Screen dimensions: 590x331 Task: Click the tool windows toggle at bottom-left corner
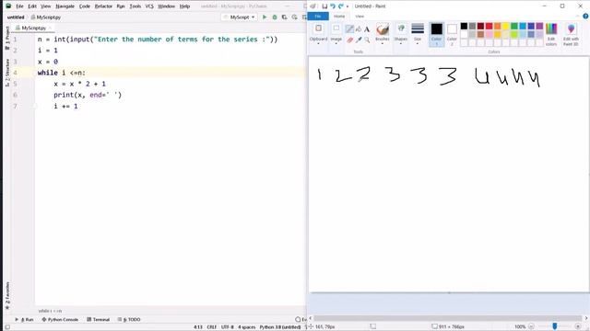(x=7, y=327)
